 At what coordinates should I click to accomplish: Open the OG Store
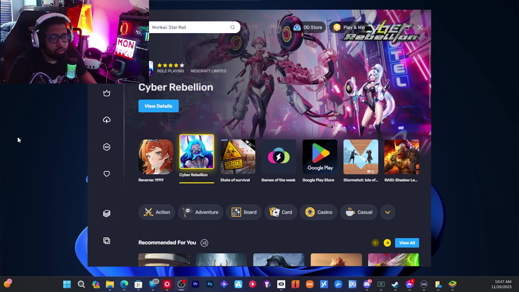click(x=308, y=27)
